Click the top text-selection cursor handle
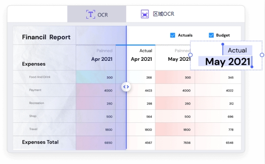 223,44
